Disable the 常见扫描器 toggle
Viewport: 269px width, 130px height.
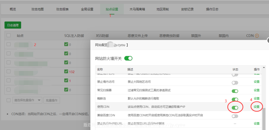click(x=235, y=91)
